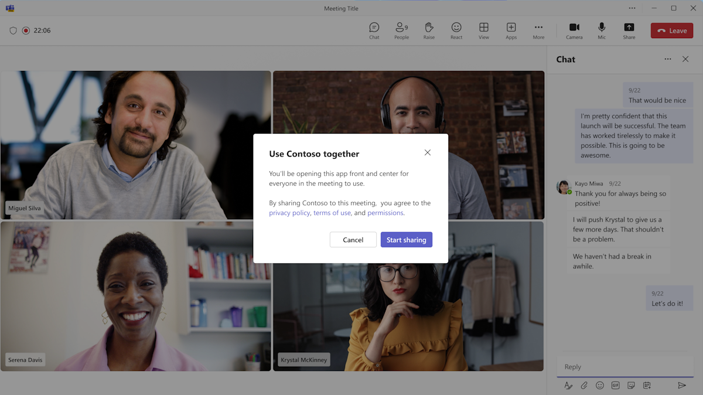The height and width of the screenshot is (395, 703).
Task: Open the text Format options icon
Action: pyautogui.click(x=568, y=386)
